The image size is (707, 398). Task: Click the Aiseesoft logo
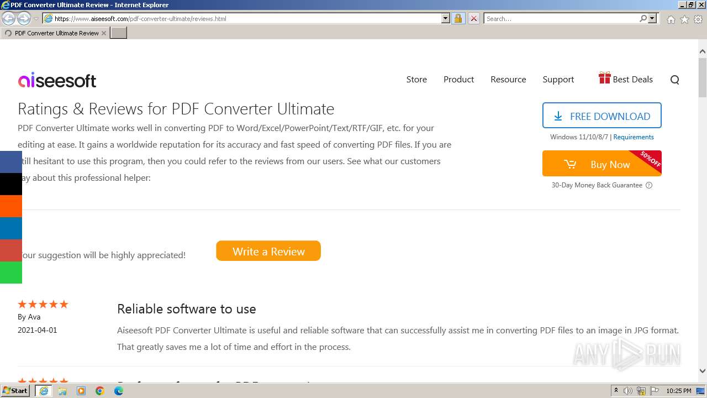point(57,80)
